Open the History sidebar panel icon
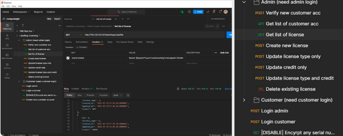Image resolution: width=343 pixels, height=136 pixels. [x=7, y=76]
